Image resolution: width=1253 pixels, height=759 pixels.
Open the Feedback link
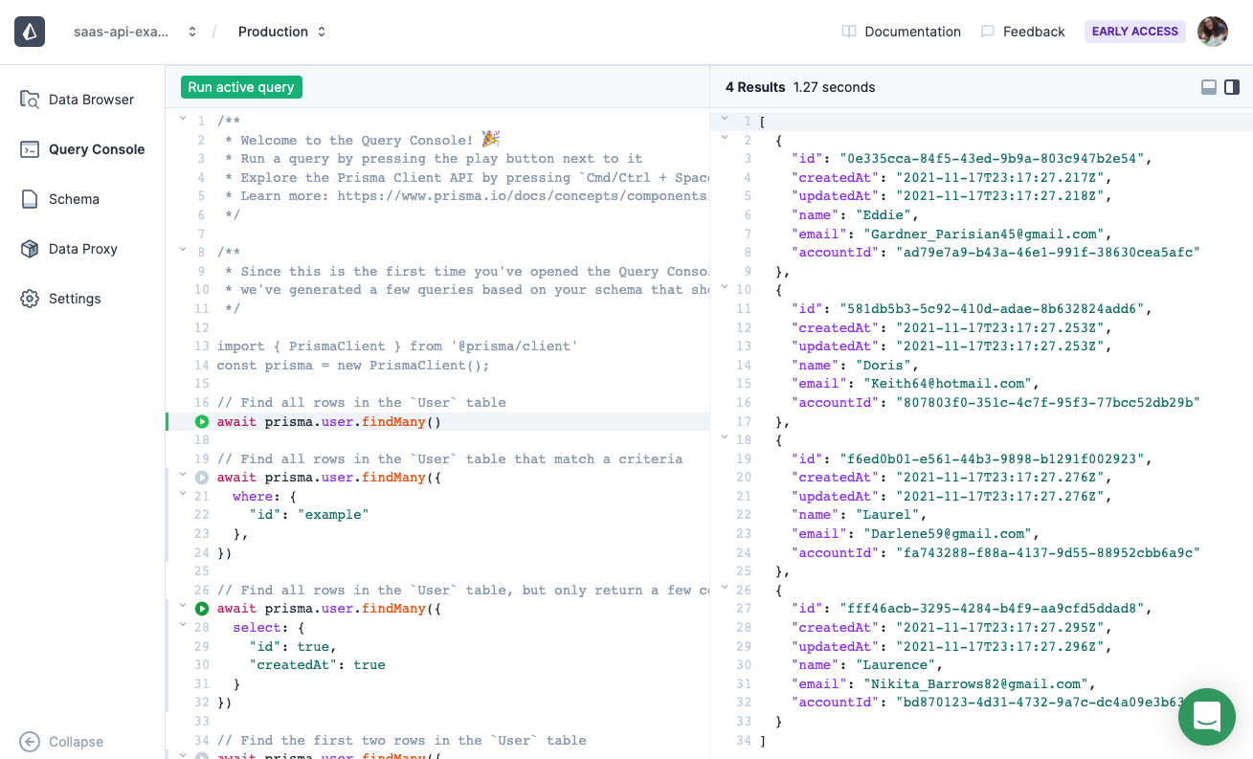(x=1022, y=32)
